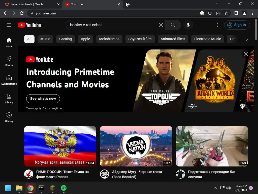Close the YouTube tab
Screen dimensions: 258x194
point(119,4)
